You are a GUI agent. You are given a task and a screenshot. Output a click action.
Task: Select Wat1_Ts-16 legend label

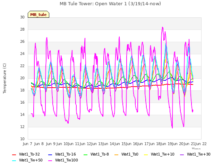click(66, 154)
